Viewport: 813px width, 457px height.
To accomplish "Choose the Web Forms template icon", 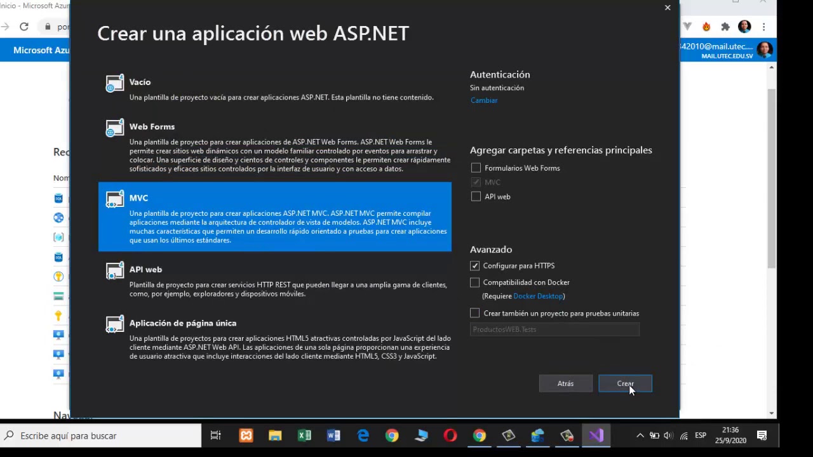I will [115, 128].
